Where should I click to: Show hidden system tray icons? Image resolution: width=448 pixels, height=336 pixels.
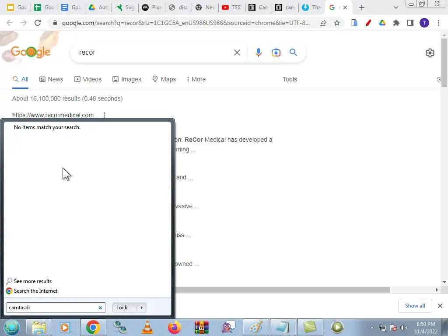(372, 328)
